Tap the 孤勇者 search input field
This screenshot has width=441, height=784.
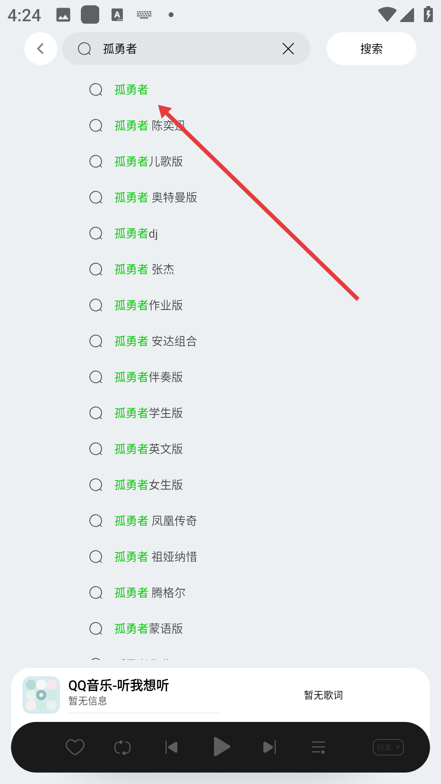pos(184,49)
